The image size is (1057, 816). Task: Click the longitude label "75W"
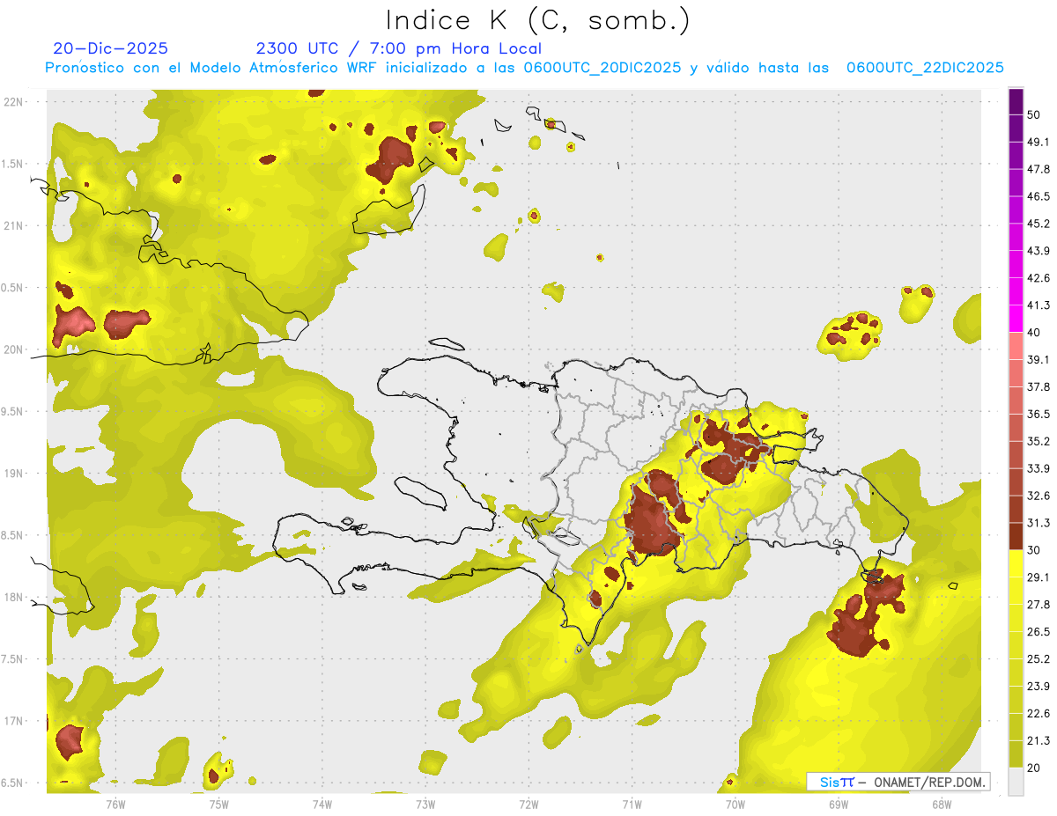[x=219, y=804]
